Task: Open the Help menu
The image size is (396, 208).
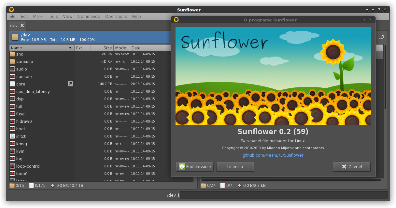Action: pos(136,16)
